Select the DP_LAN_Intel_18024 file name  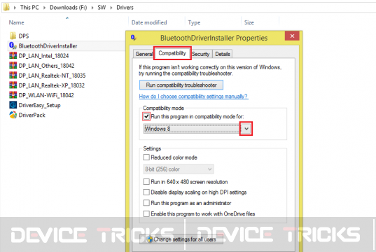tap(43, 56)
